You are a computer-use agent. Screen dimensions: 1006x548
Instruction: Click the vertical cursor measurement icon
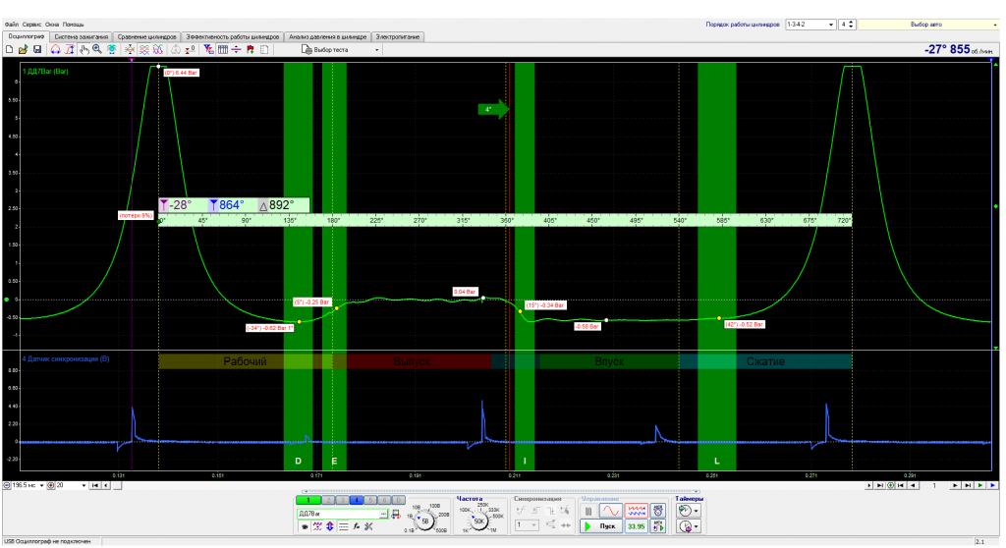pyautogui.click(x=70, y=49)
